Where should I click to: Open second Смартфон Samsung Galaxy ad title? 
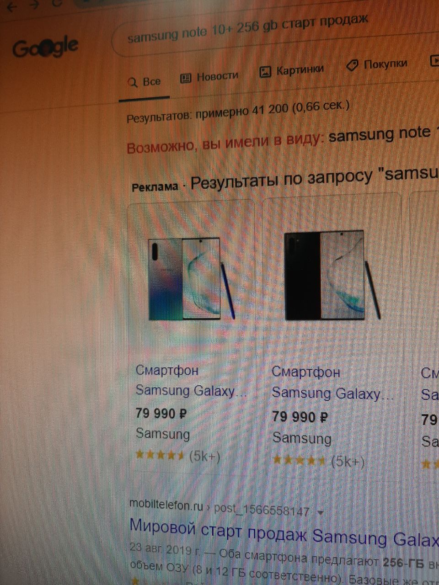[x=332, y=383]
